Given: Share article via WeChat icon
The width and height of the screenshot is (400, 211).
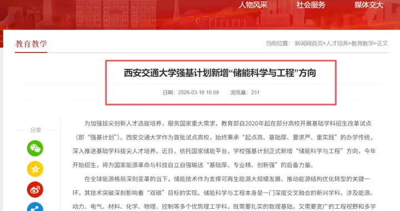Looking at the screenshot, I should (x=35, y=148).
